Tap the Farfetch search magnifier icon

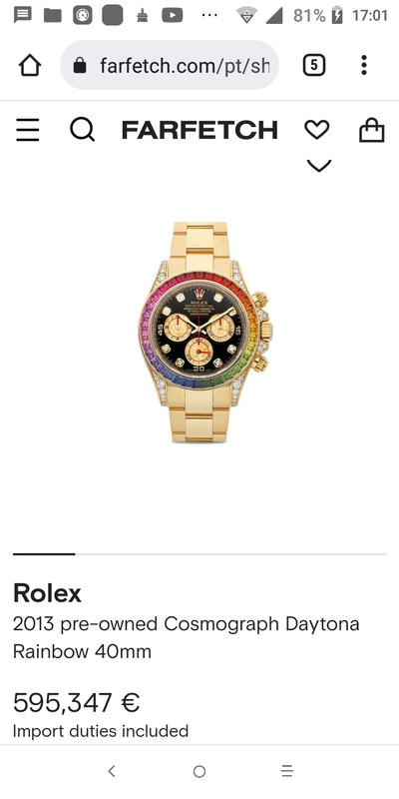pos(82,130)
